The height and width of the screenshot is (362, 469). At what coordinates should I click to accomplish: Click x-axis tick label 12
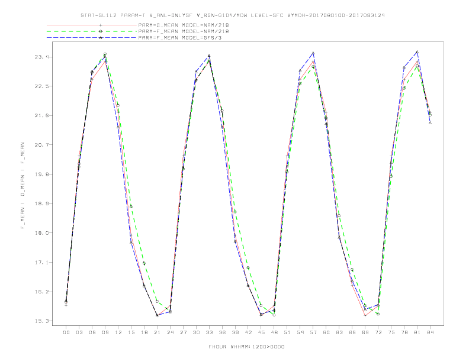pyautogui.click(x=118, y=332)
